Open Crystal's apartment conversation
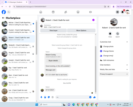 (x=18, y=31)
